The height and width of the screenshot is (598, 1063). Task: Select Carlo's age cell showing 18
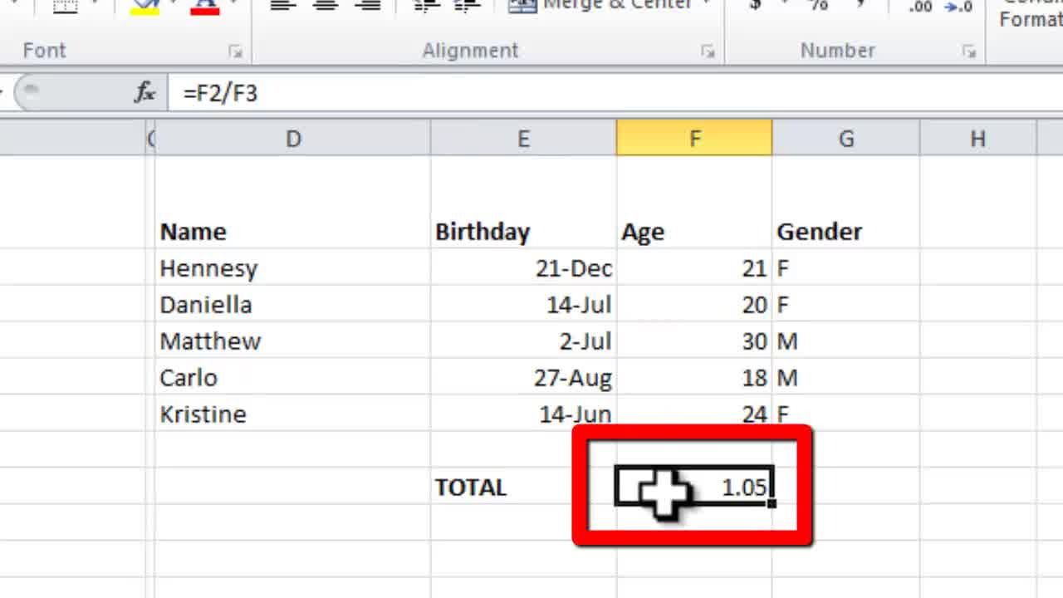click(694, 377)
